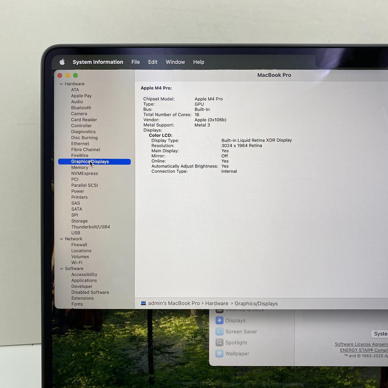Select Volumes under Network

click(80, 257)
